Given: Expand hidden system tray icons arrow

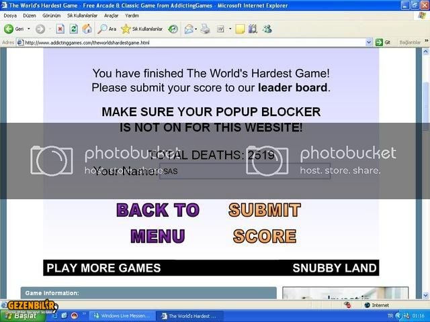Looking at the screenshot, I should (x=398, y=316).
